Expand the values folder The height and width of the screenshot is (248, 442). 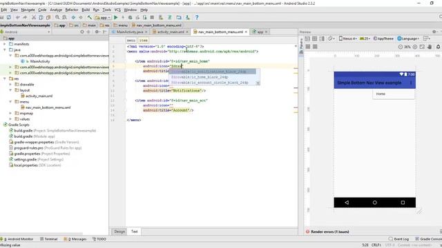[10, 119]
